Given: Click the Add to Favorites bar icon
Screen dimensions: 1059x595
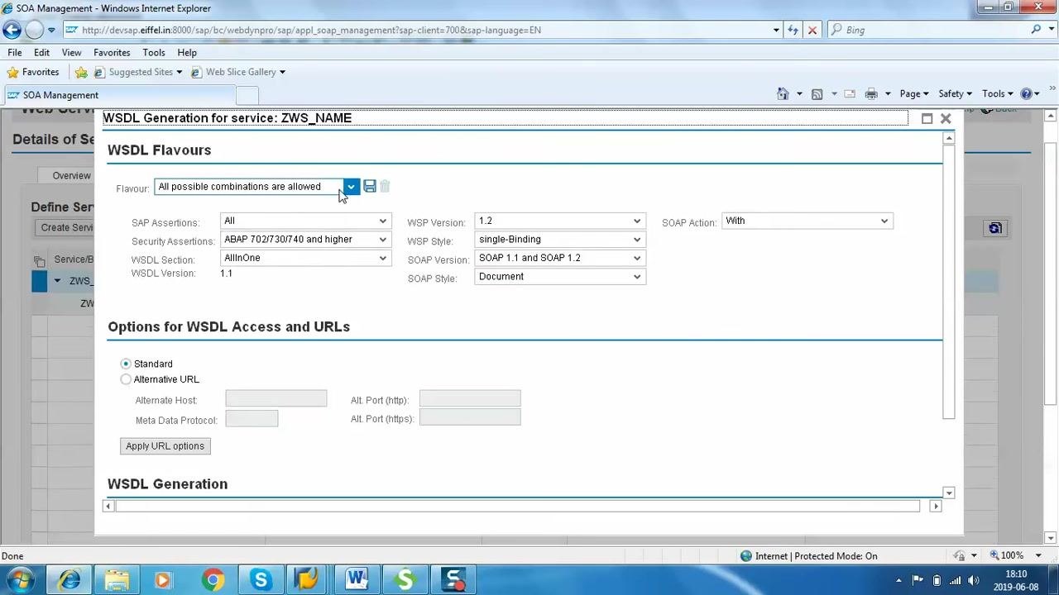Looking at the screenshot, I should pyautogui.click(x=81, y=72).
